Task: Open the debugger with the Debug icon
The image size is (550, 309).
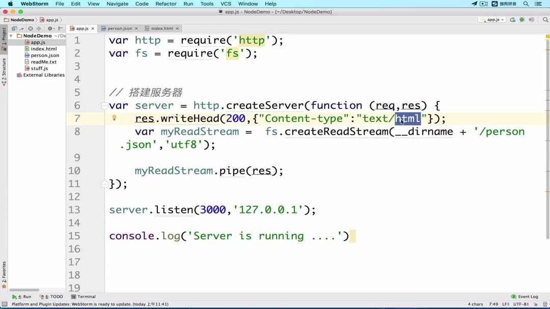Action: 522,20
